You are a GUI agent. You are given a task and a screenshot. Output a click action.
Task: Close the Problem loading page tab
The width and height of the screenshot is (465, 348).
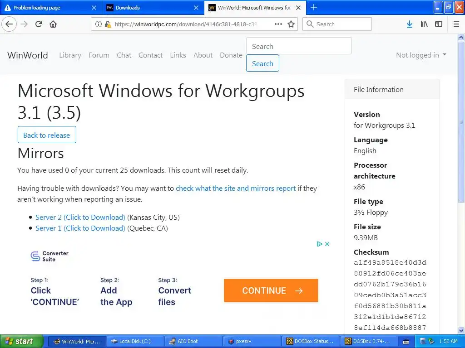(94, 8)
